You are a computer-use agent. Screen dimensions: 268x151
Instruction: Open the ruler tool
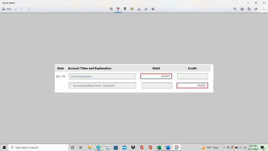click(x=146, y=9)
